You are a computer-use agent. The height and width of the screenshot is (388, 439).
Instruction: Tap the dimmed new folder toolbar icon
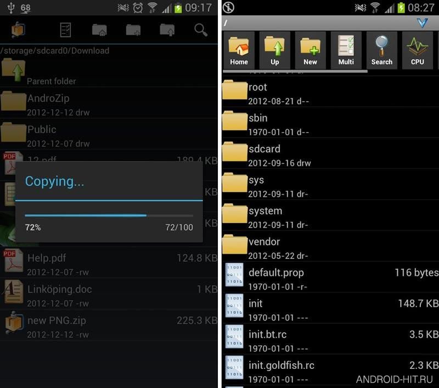coord(133,30)
